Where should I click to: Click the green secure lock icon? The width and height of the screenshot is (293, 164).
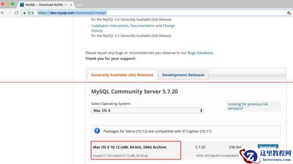click(x=25, y=12)
